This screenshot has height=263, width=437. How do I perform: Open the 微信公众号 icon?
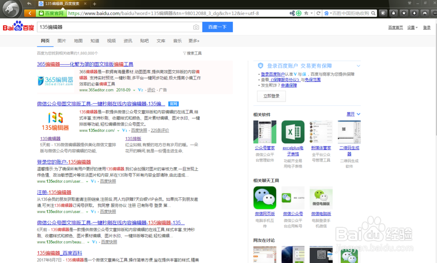[x=293, y=198]
